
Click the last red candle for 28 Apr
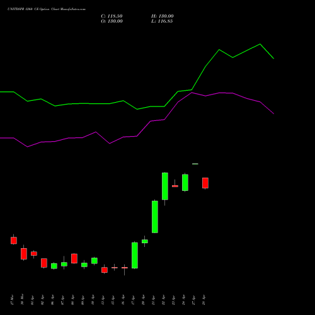[205, 183]
